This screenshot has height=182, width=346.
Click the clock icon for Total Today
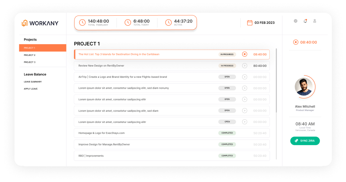click(128, 23)
